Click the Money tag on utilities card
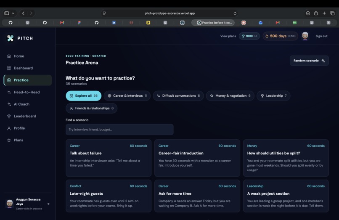 [x=252, y=146]
